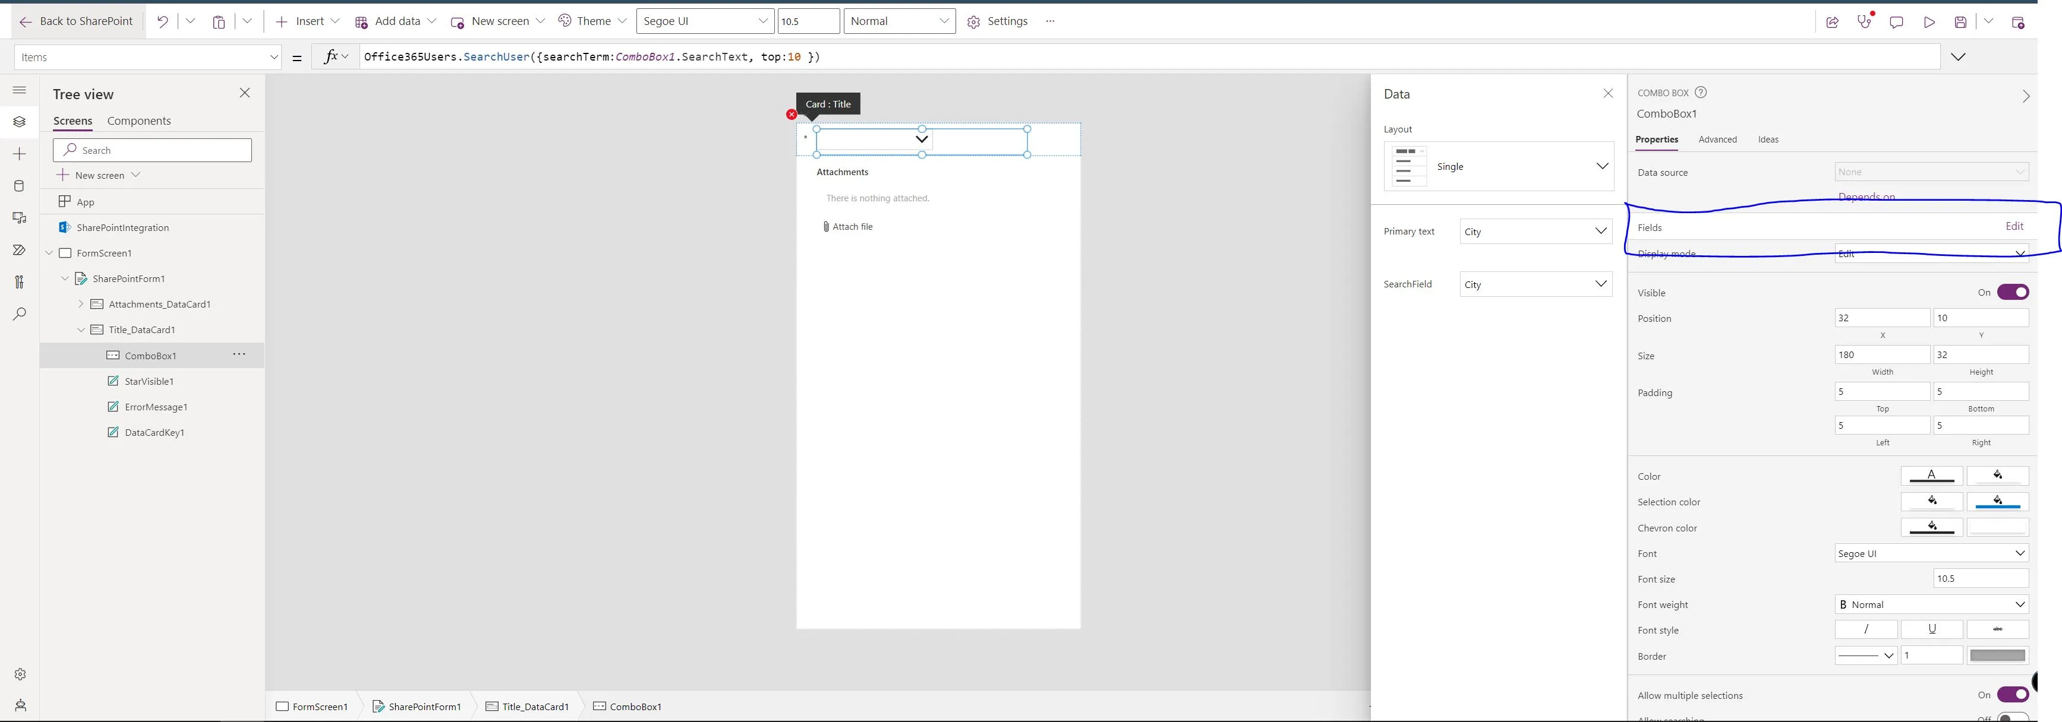Expand Attachments_DataCard1 tree node
The width and height of the screenshot is (2062, 722).
click(x=81, y=304)
